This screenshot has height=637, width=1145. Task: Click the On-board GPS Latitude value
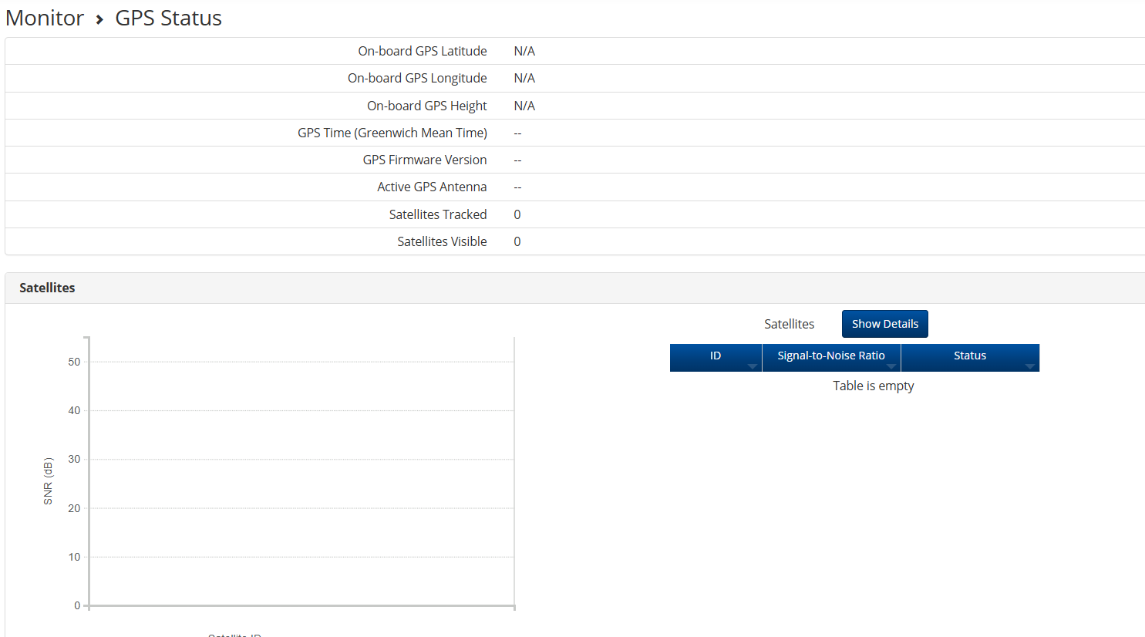(524, 51)
